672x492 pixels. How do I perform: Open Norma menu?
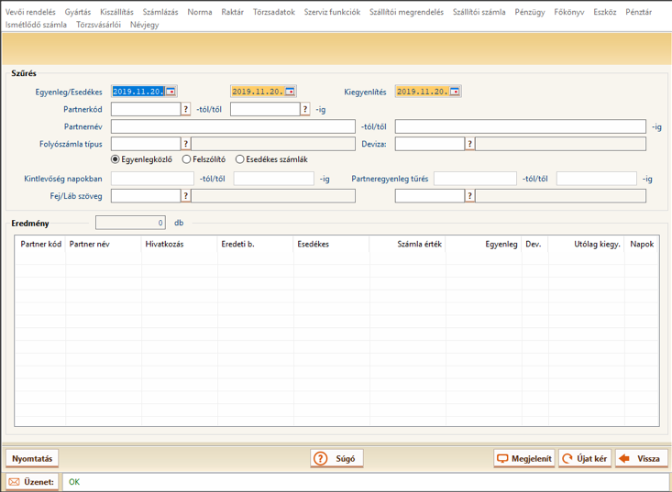click(200, 12)
